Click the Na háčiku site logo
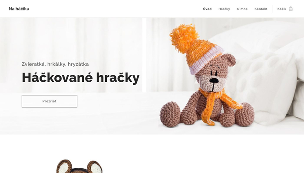Image resolution: width=304 pixels, height=173 pixels. click(x=19, y=9)
